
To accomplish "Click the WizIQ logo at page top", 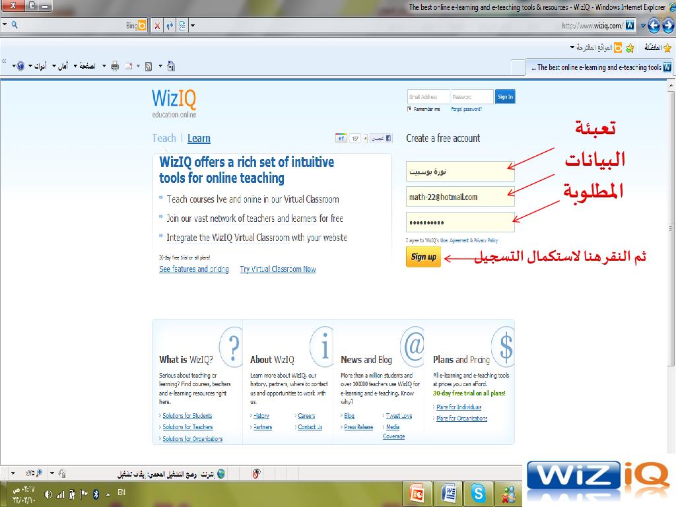I will pos(174,104).
